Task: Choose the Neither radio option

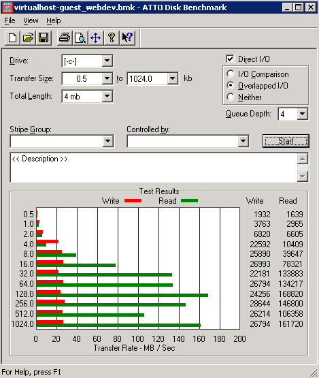Action: tap(231, 97)
